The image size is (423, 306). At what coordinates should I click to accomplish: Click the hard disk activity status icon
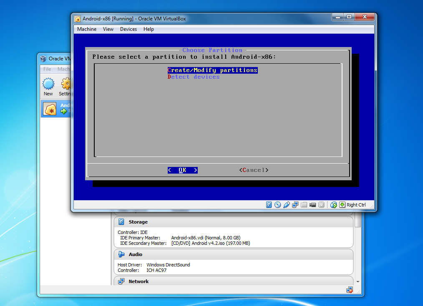point(269,205)
